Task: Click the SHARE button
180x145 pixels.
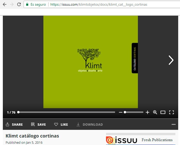Action: pyautogui.click(x=14, y=124)
